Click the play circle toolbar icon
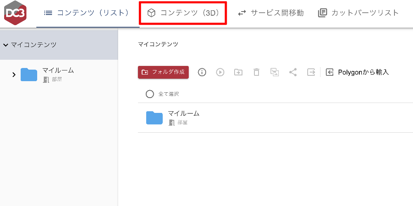This screenshot has width=413, height=206. [x=220, y=72]
